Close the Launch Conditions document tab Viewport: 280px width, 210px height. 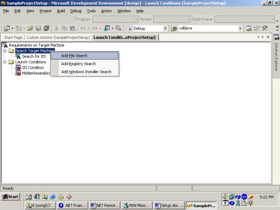point(268,37)
